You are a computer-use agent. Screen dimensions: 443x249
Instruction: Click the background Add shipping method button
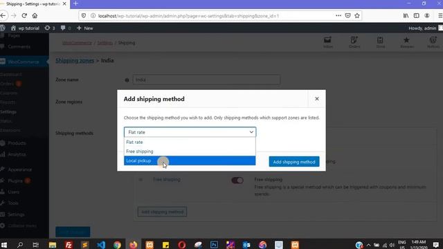162,212
